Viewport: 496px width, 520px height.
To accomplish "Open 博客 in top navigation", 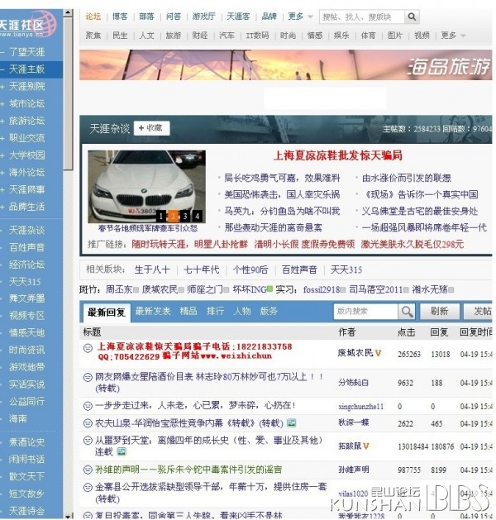I will click(x=120, y=17).
